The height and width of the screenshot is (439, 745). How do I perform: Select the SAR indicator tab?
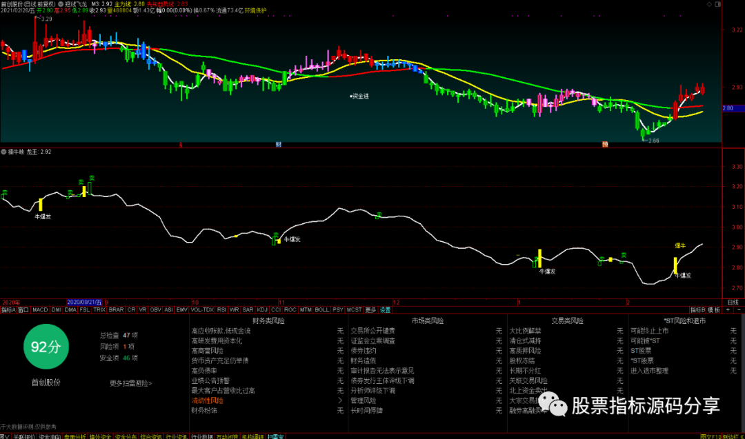[x=248, y=310]
